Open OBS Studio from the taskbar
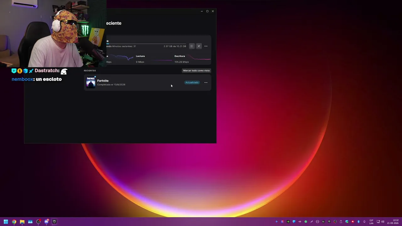This screenshot has width=402, height=226. pyautogui.click(x=38, y=222)
